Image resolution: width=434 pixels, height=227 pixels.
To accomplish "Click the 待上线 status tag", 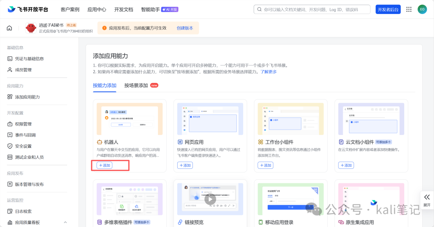I will (71, 25).
